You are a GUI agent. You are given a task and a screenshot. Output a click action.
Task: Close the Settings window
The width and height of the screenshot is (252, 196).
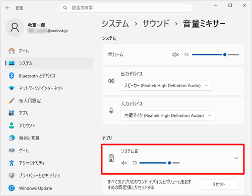(244, 6)
